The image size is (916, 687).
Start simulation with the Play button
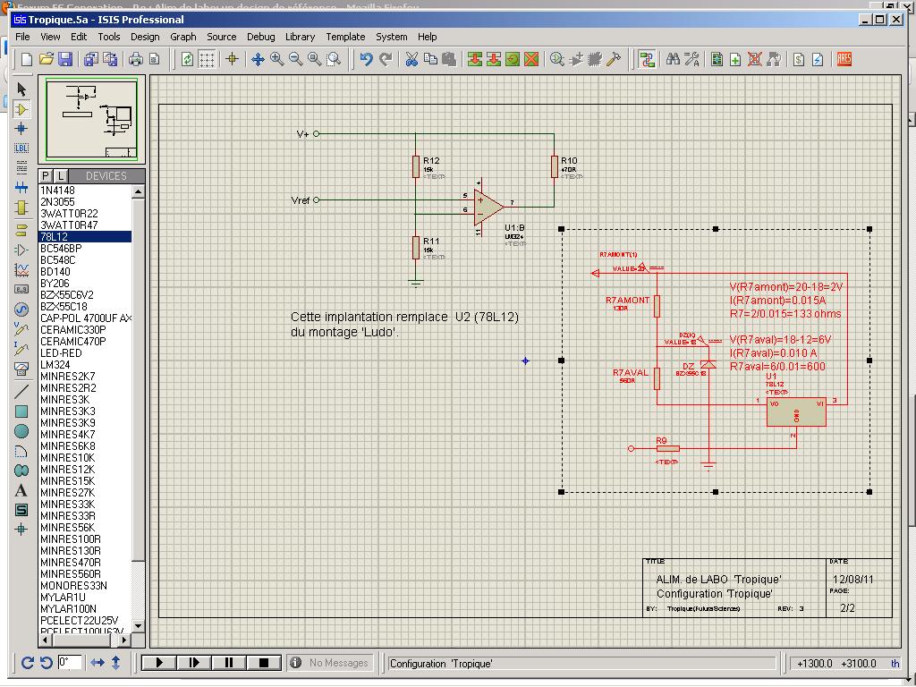[x=159, y=663]
